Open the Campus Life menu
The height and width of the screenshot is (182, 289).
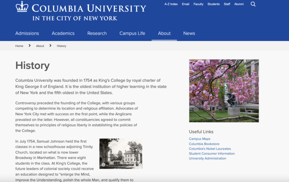tap(132, 33)
